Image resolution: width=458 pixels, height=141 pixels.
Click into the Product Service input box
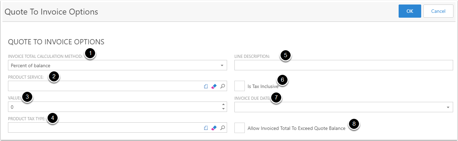point(105,86)
